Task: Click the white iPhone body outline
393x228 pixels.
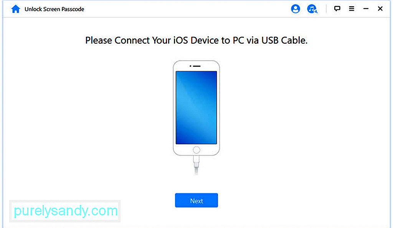Action: 196,108
